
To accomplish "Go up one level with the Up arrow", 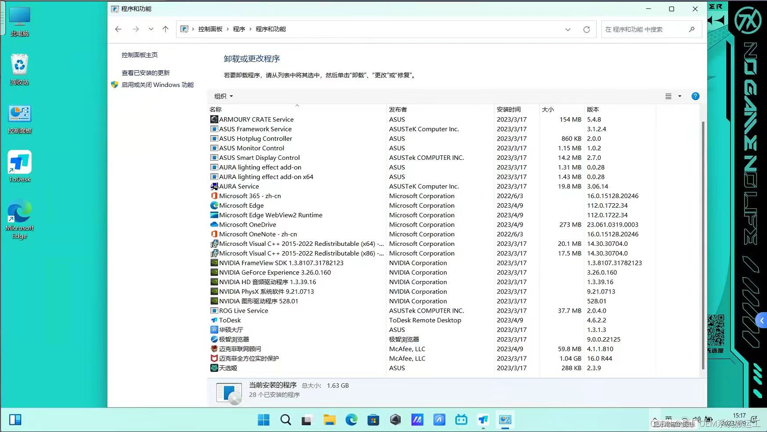I will [166, 29].
